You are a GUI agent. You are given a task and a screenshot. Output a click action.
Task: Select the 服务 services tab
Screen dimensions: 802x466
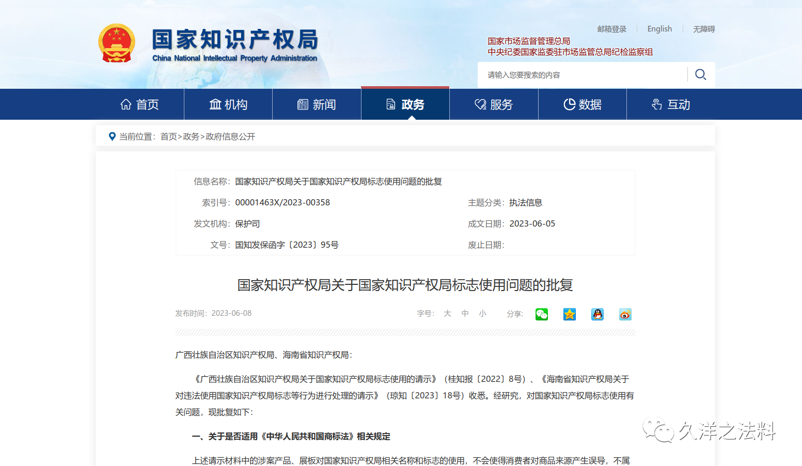click(494, 105)
